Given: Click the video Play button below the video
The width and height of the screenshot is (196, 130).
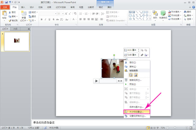Looking at the screenshot, I should coord(96,81).
